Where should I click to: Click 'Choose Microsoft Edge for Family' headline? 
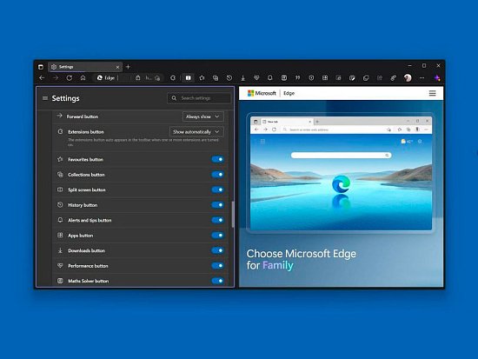point(302,260)
